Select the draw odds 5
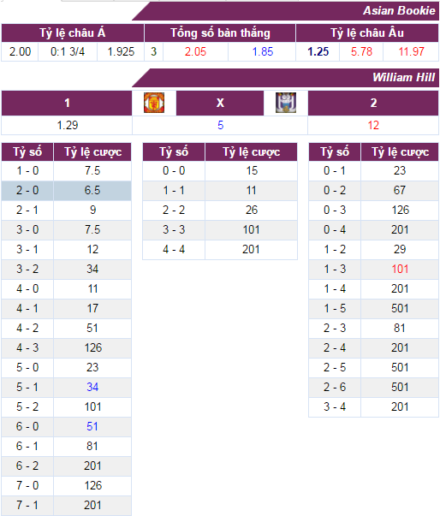This screenshot has width=440, height=516. pyautogui.click(x=220, y=126)
